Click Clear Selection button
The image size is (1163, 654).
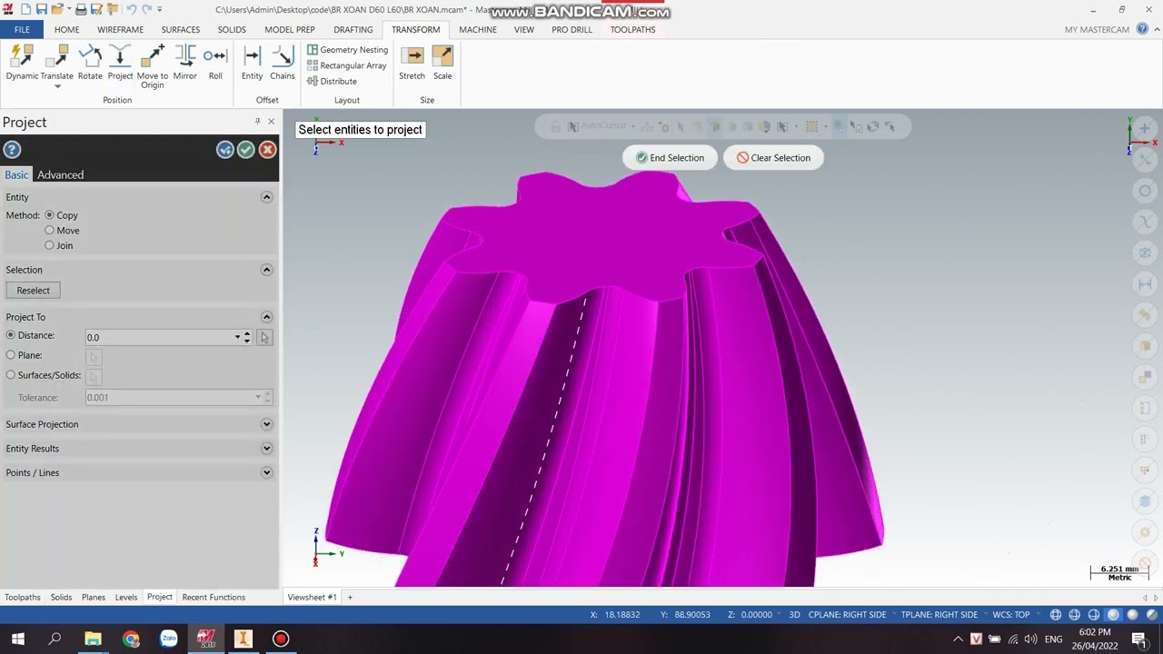(773, 158)
